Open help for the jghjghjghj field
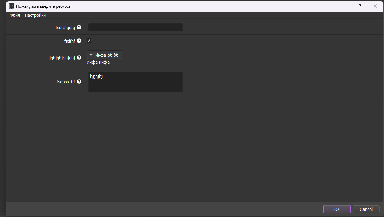The image size is (384, 217). [79, 58]
